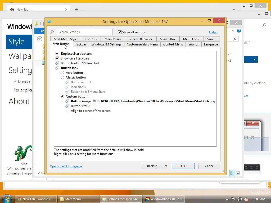Screen dimensions: 271x203
Task: Switch to the Controls tab
Action: (x=91, y=39)
